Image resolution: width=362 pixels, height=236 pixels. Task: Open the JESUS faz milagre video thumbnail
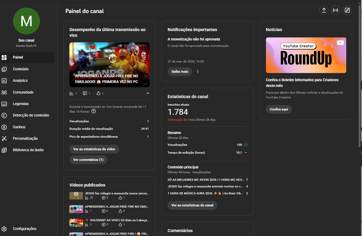(76, 196)
